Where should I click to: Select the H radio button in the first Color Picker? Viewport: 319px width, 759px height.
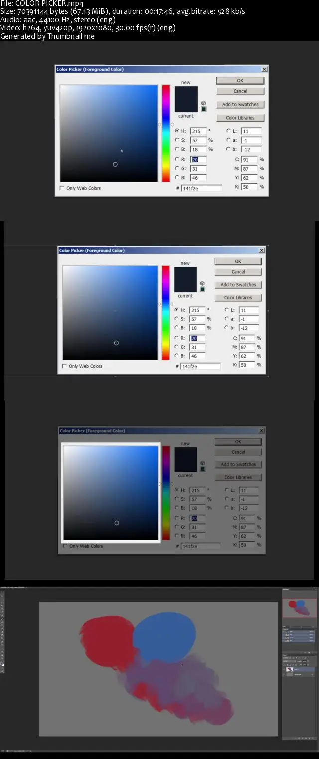click(x=177, y=131)
